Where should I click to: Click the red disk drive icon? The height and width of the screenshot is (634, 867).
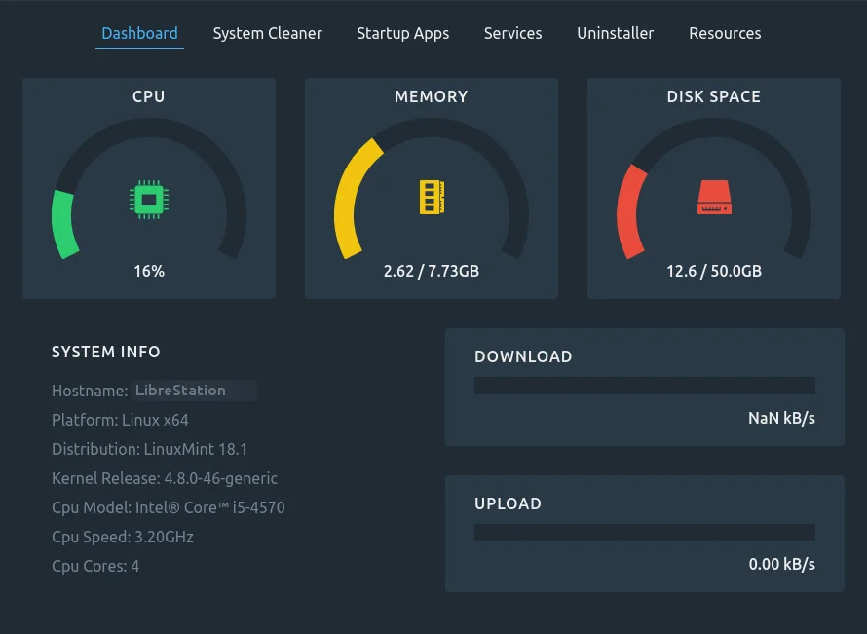coord(714,198)
